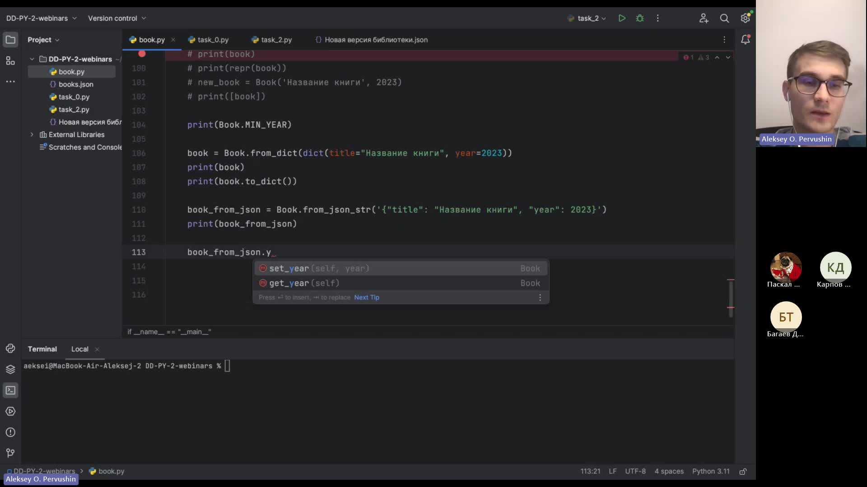Viewport: 867px width, 487px height.
Task: Open the Structure tool window icon
Action: (x=10, y=60)
